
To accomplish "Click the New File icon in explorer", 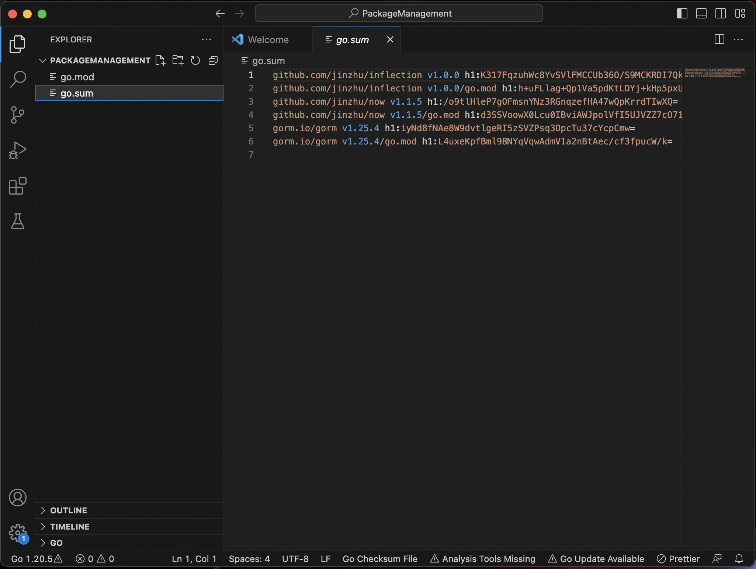I will [x=160, y=60].
